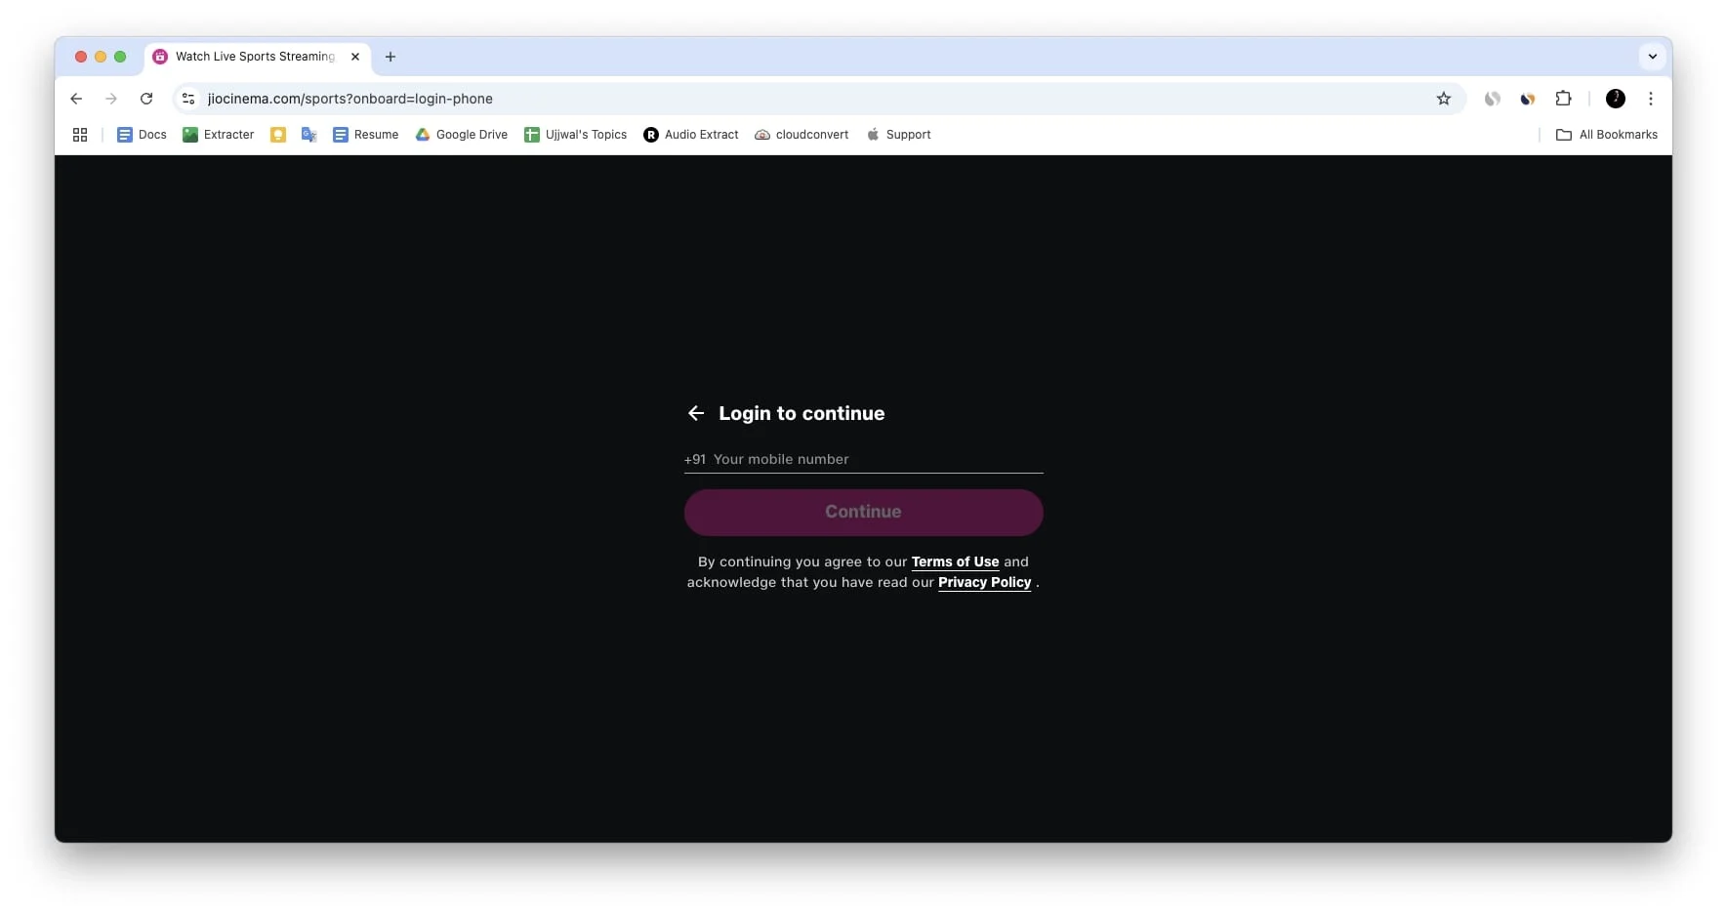
Task: Go back with the browser back arrow
Action: (x=76, y=99)
